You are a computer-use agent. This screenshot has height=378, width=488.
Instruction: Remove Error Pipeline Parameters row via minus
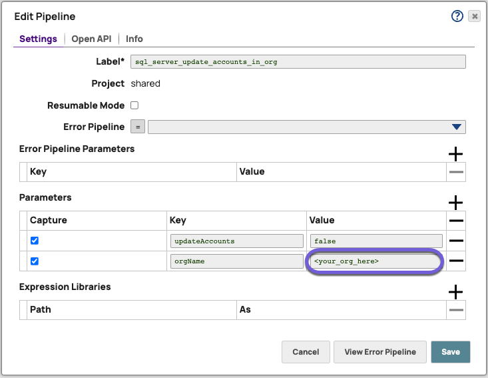[x=456, y=172]
